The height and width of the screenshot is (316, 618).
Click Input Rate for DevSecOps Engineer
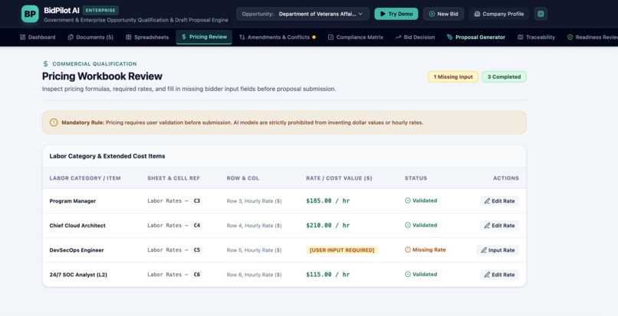click(x=498, y=250)
